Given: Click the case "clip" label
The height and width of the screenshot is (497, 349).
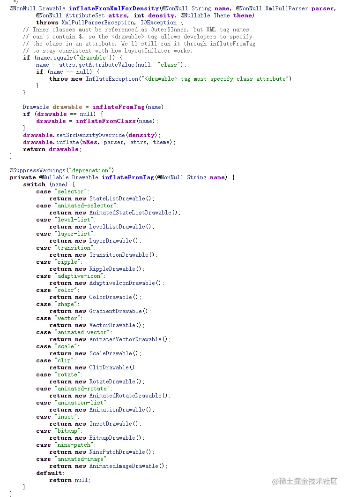Looking at the screenshot, I should point(56,360).
